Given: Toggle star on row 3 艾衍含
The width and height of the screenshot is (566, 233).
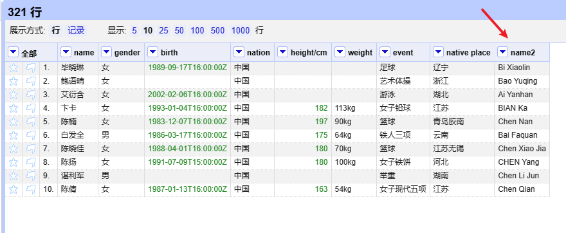Looking at the screenshot, I should [x=14, y=95].
